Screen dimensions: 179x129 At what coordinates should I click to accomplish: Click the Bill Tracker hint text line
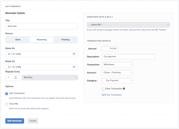[127, 30]
